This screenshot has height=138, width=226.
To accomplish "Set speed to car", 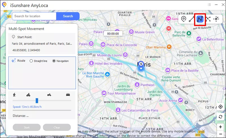I will (x=68, y=95).
